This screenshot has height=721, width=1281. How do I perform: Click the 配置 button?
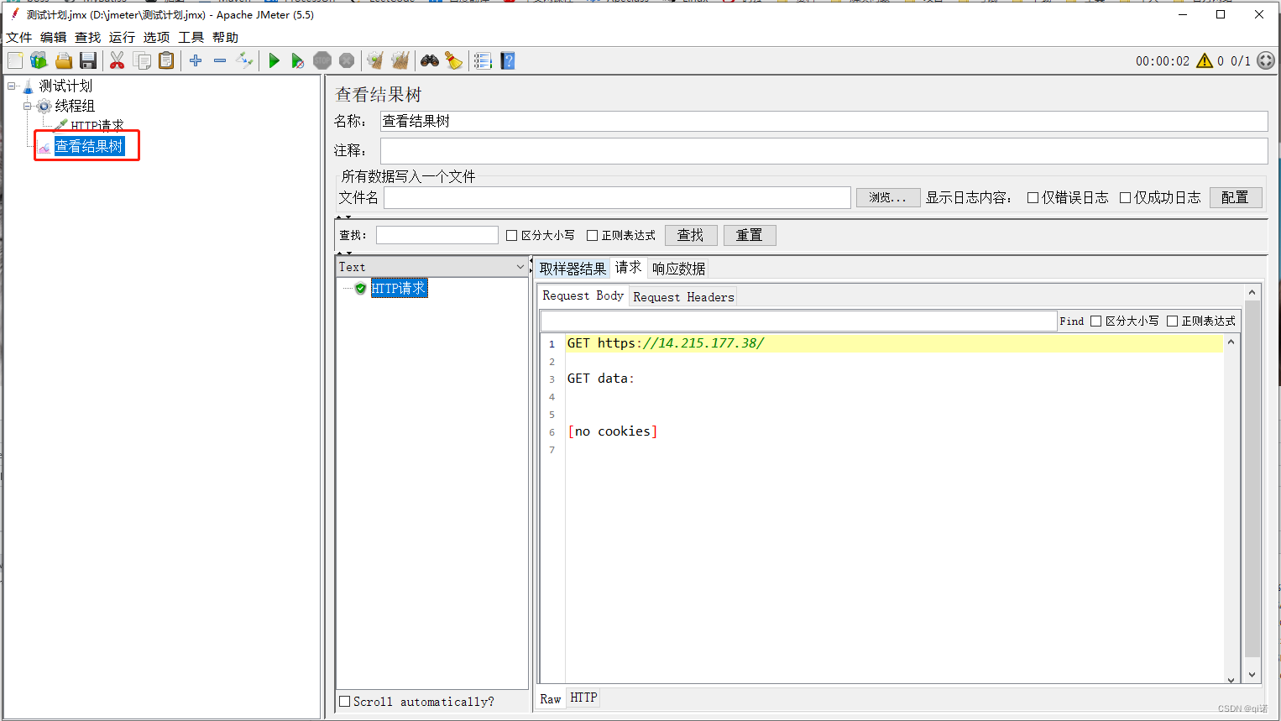point(1236,197)
